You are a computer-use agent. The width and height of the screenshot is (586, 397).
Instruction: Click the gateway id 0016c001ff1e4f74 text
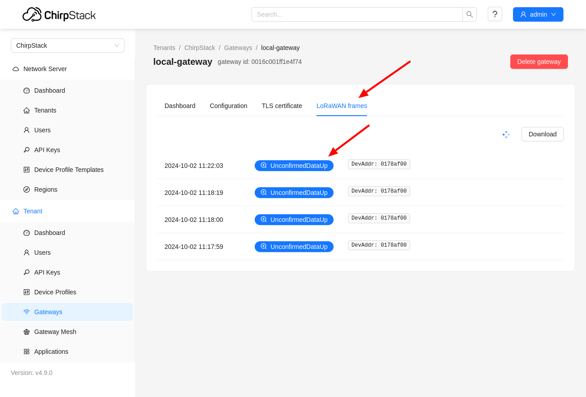(x=260, y=62)
